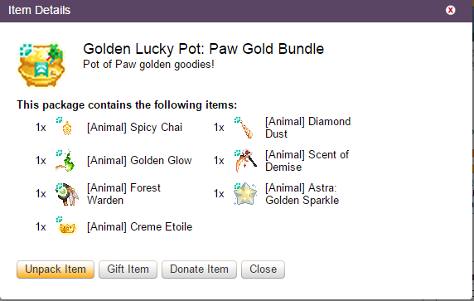Image resolution: width=474 pixels, height=301 pixels.
Task: Click the Unpack Item button
Action: coord(56,269)
